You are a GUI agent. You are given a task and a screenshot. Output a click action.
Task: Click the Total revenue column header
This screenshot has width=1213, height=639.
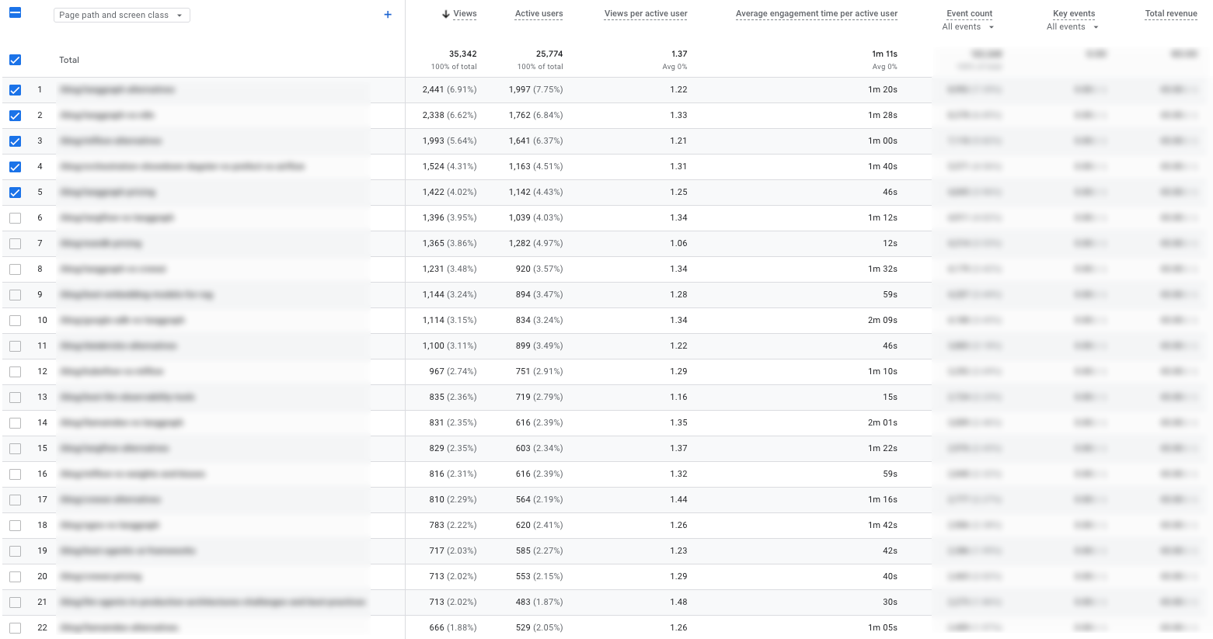coord(1170,14)
